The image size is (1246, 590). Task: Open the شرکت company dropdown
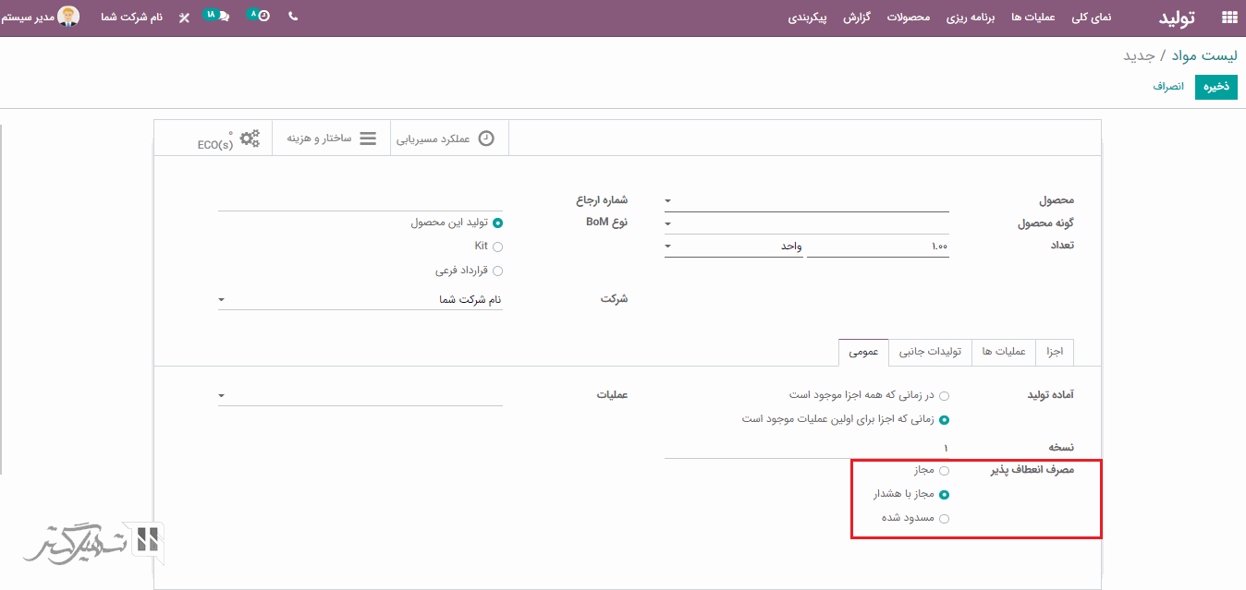click(222, 300)
